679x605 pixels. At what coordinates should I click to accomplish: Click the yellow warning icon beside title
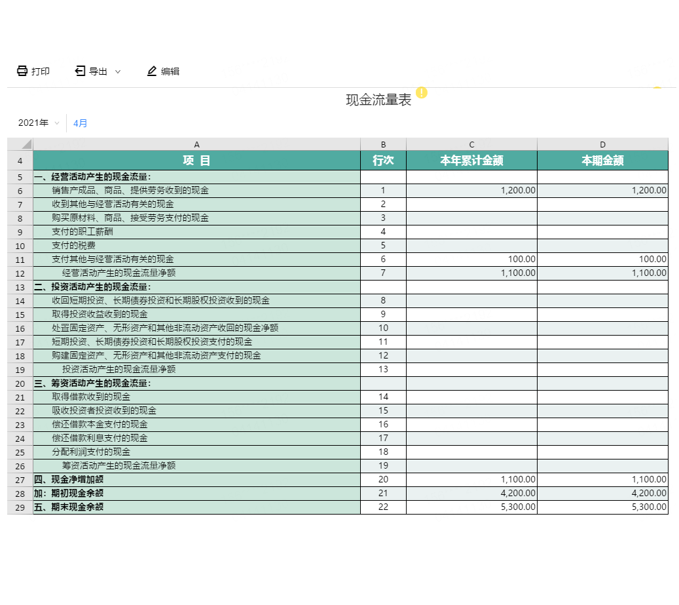coord(422,92)
